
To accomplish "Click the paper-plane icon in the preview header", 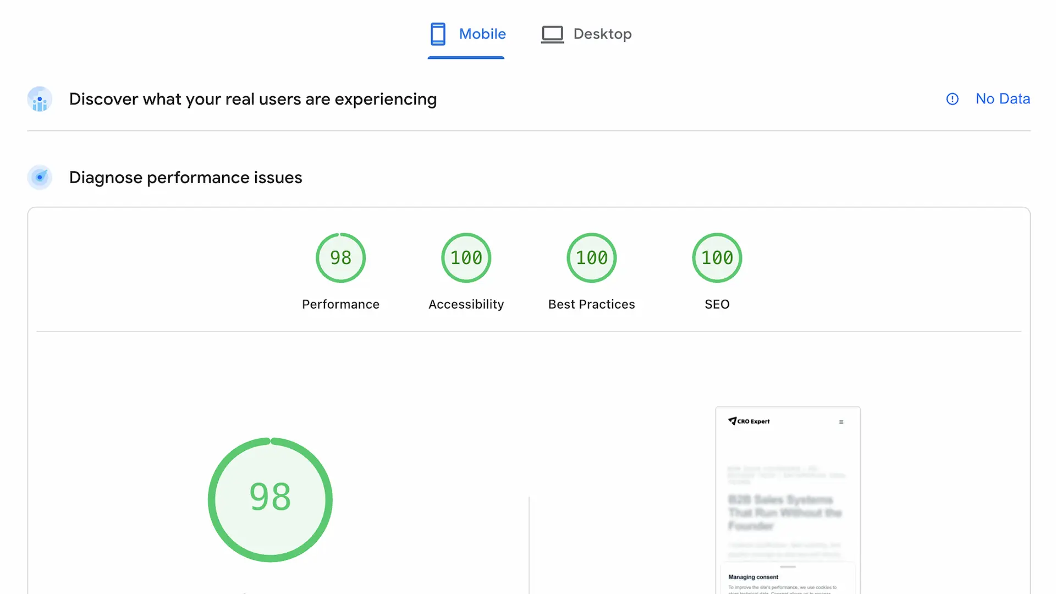I will point(732,421).
